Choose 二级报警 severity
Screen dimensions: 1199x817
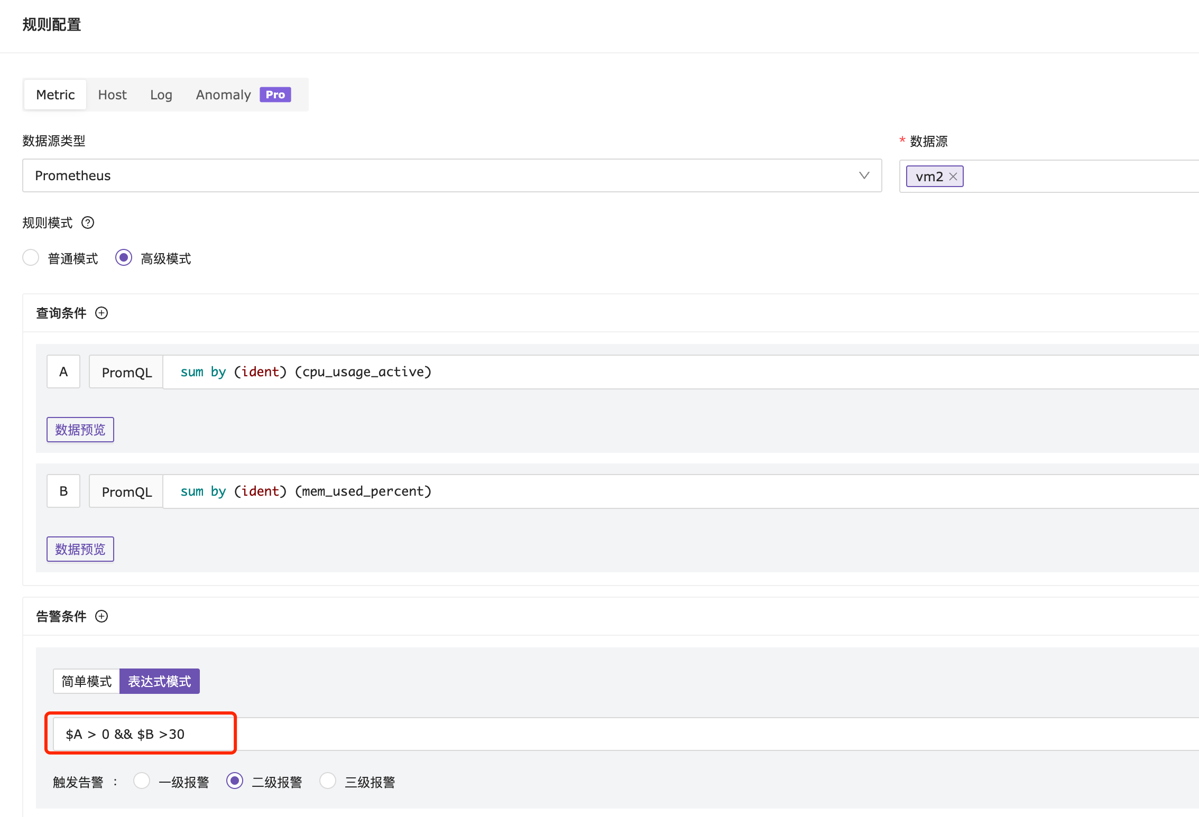tap(235, 781)
